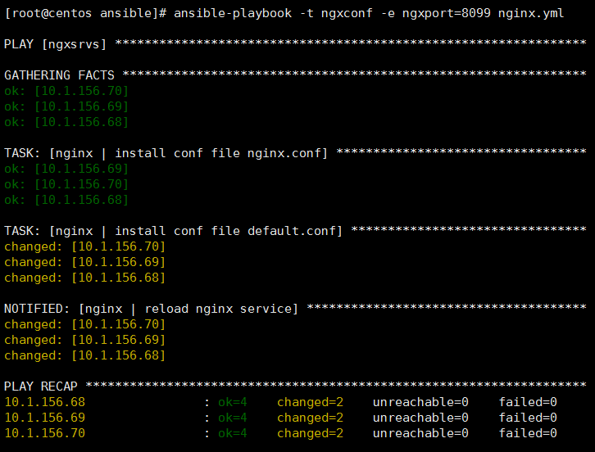The height and width of the screenshot is (452, 595).
Task: Click "changed: [10.1.156.69]" under default.conf task
Action: point(85,262)
